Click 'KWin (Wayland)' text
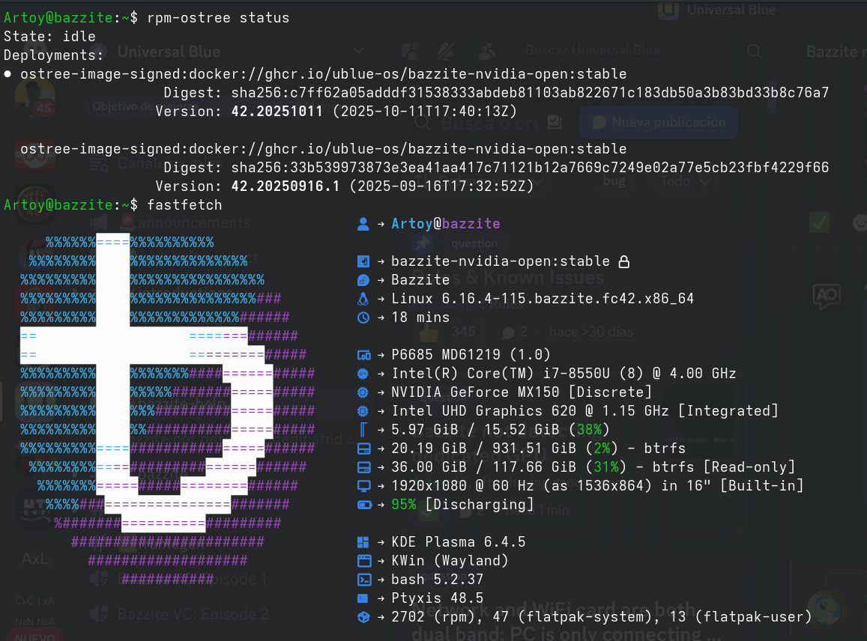The width and height of the screenshot is (867, 641). click(450, 561)
